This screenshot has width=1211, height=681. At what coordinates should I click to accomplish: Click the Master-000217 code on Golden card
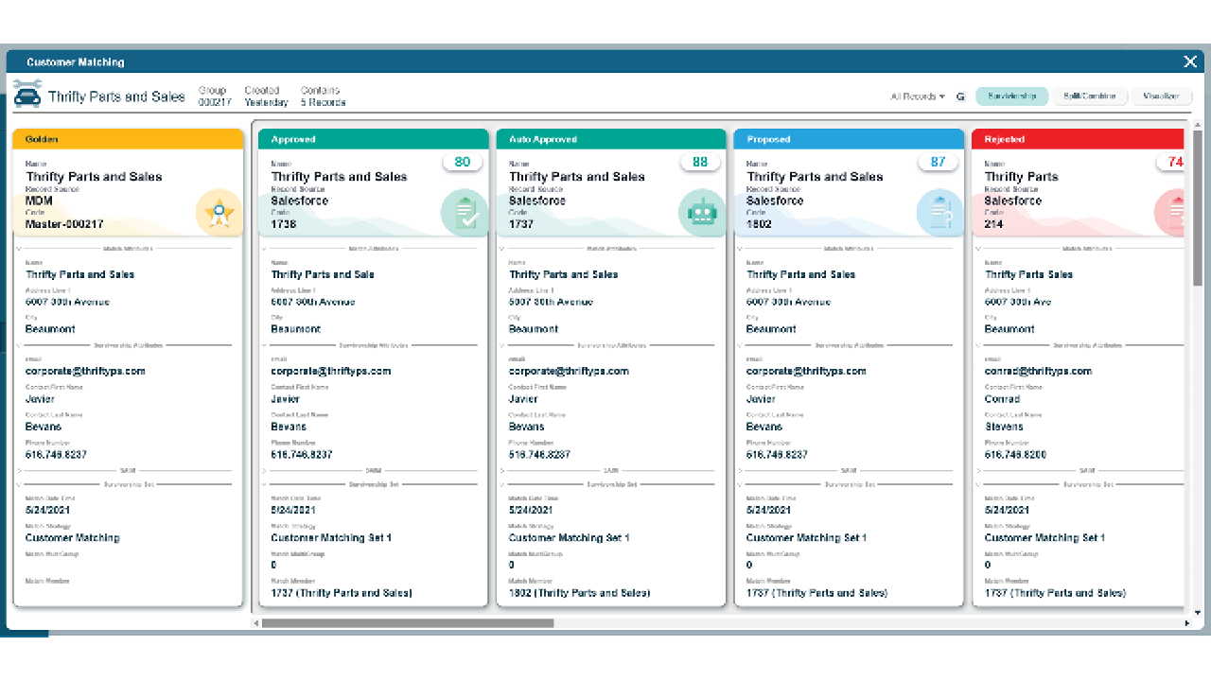pos(64,224)
